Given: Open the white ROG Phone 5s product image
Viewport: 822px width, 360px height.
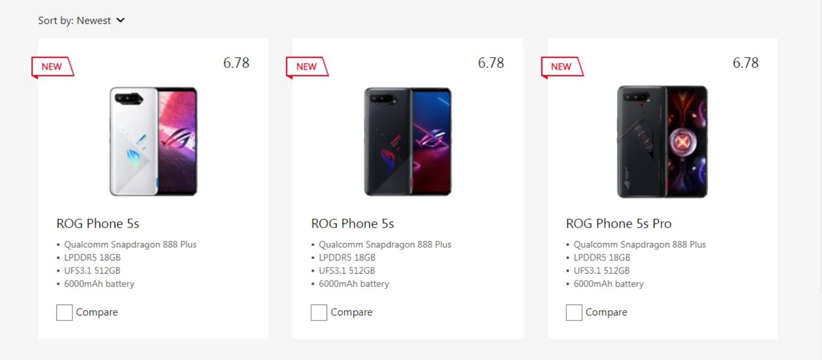Looking at the screenshot, I should [x=154, y=141].
